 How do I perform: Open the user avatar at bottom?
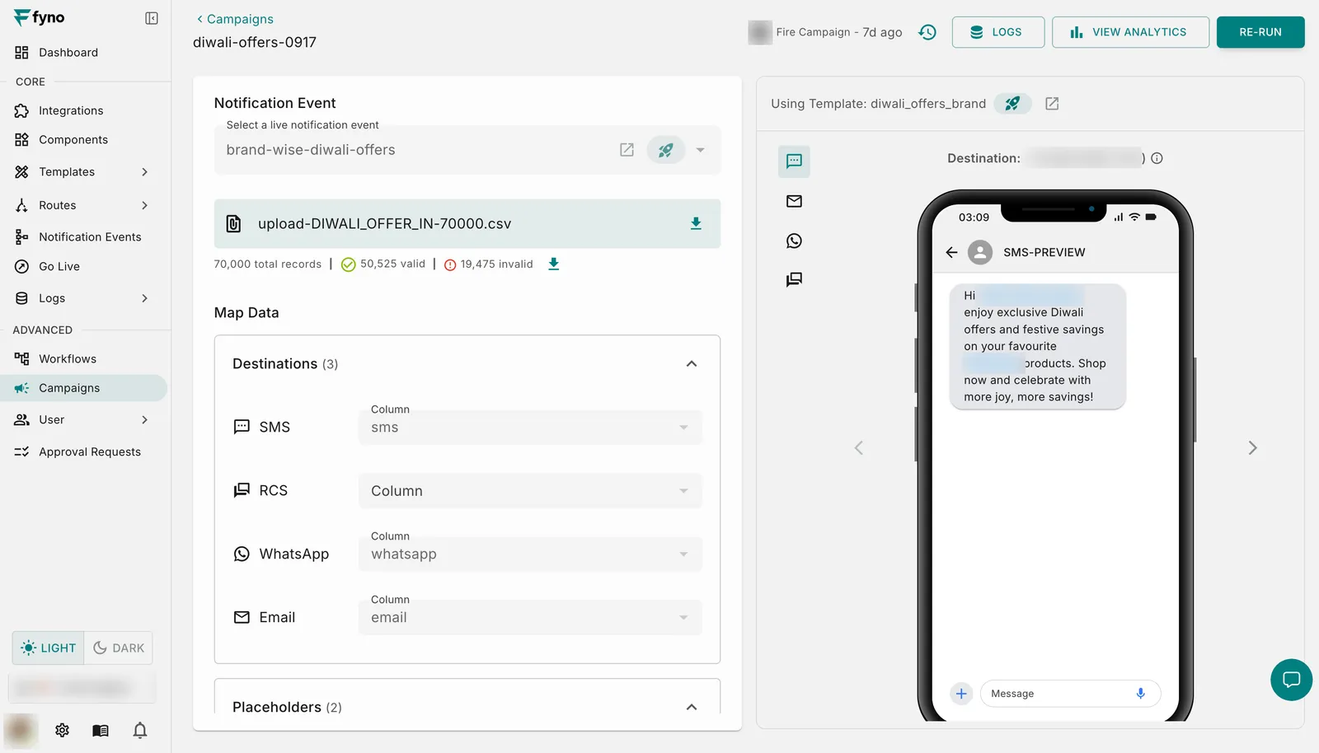tap(21, 730)
